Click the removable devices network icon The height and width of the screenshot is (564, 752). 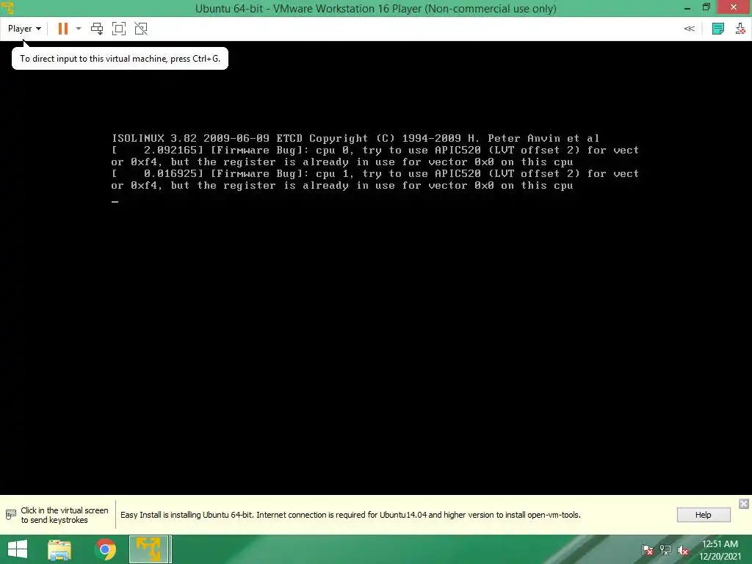[740, 29]
